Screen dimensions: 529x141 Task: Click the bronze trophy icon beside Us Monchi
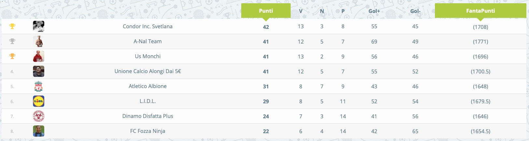click(x=12, y=56)
